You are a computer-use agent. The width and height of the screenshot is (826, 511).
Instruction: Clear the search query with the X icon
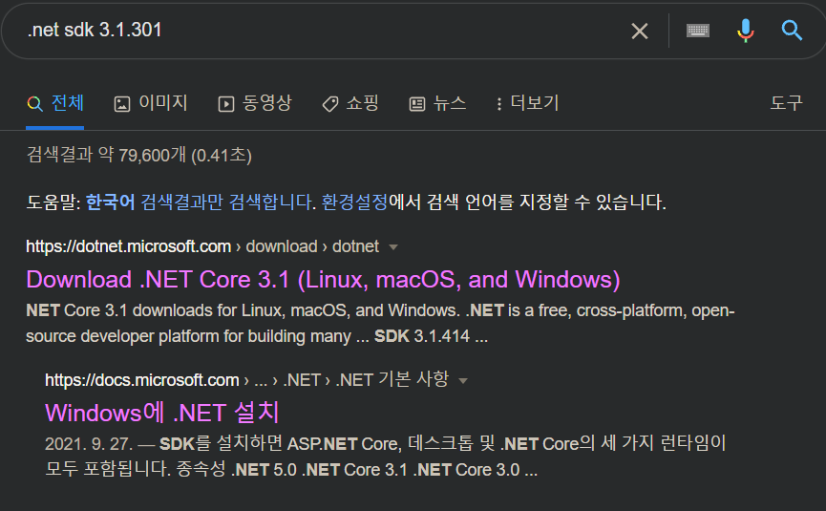640,32
